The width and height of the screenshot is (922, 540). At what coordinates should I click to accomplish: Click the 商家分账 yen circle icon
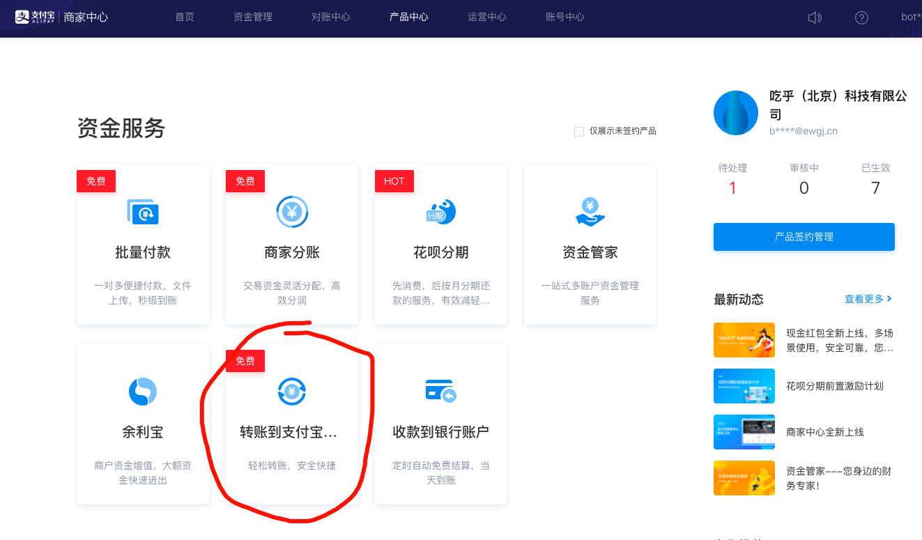[292, 212]
